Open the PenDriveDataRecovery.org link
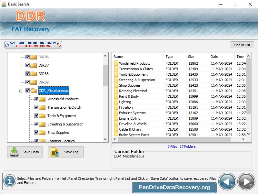 coord(174,188)
